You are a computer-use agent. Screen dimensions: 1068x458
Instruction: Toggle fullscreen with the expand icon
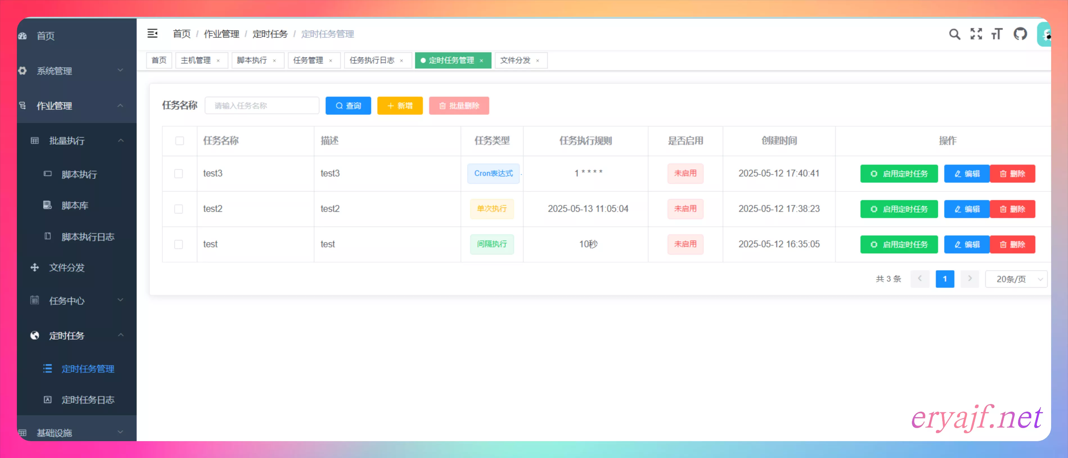[976, 34]
